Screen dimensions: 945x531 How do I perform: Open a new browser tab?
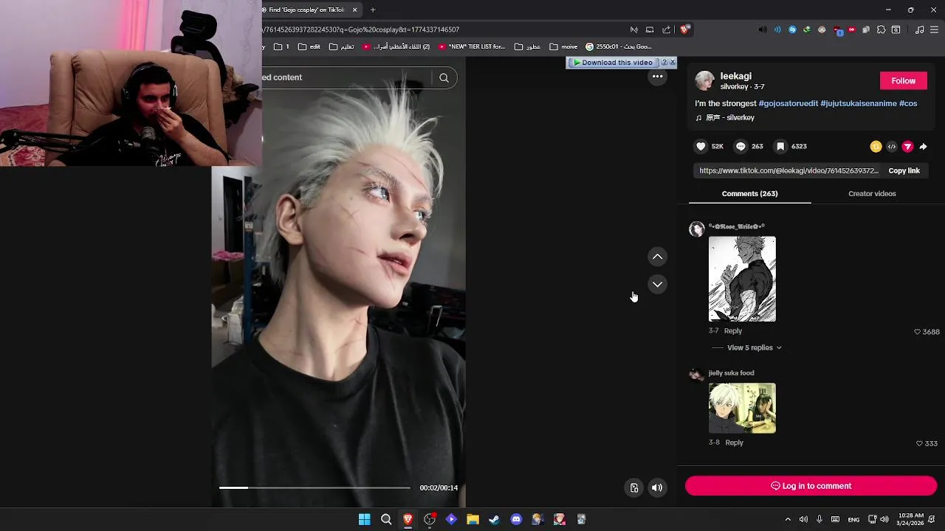point(373,10)
